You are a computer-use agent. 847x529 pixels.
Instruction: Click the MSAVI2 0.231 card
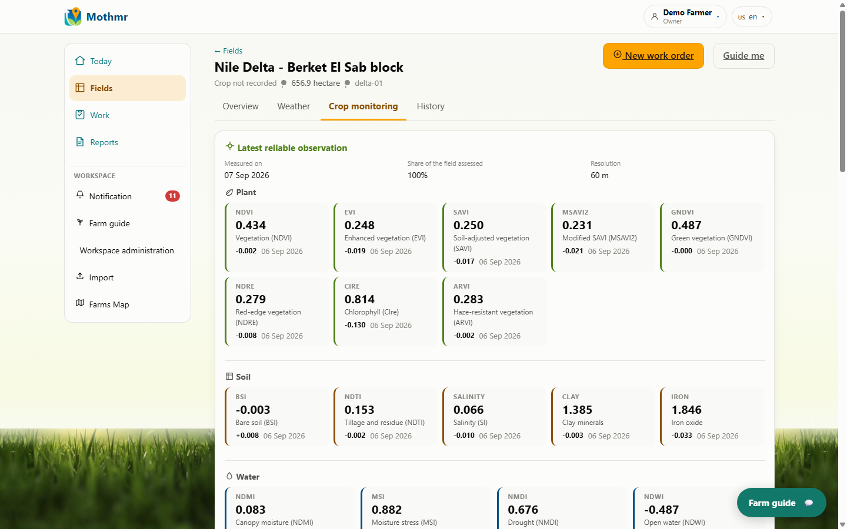[x=603, y=237]
